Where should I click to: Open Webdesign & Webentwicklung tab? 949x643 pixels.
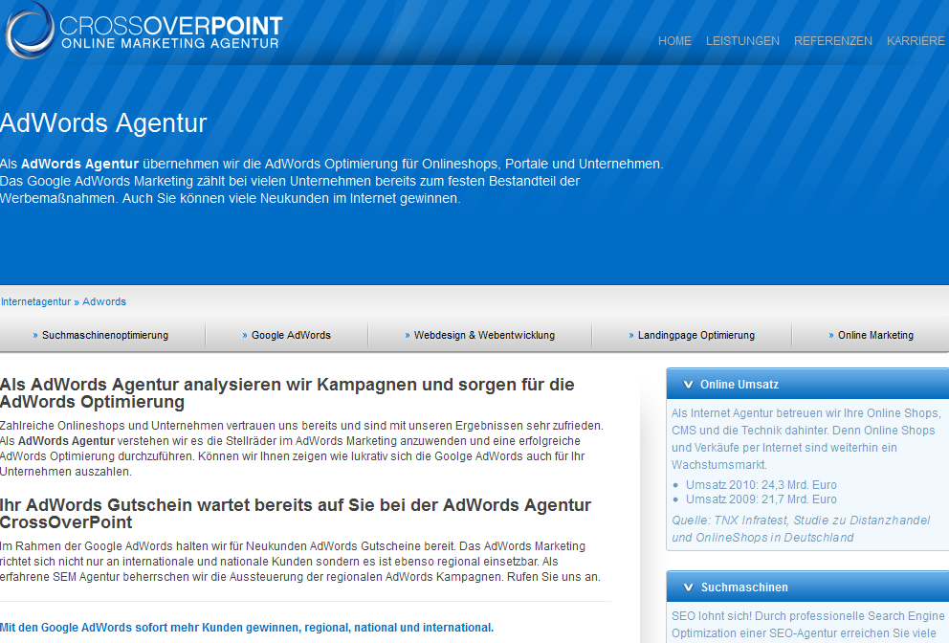483,335
